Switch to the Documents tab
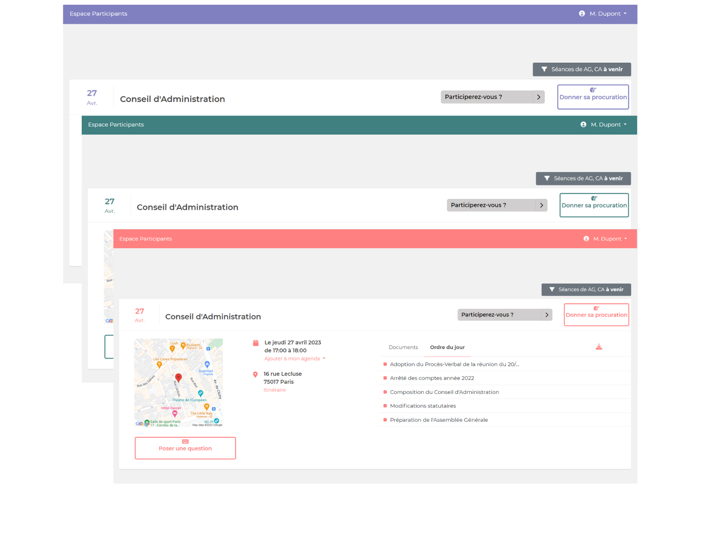Image resolution: width=701 pixels, height=557 pixels. coord(403,347)
